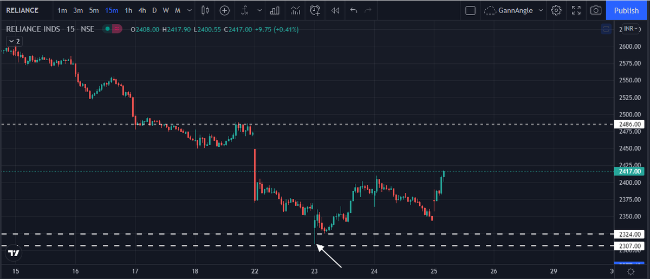
Task: Click the 2500.00 price scale value
Action: pyautogui.click(x=629, y=114)
